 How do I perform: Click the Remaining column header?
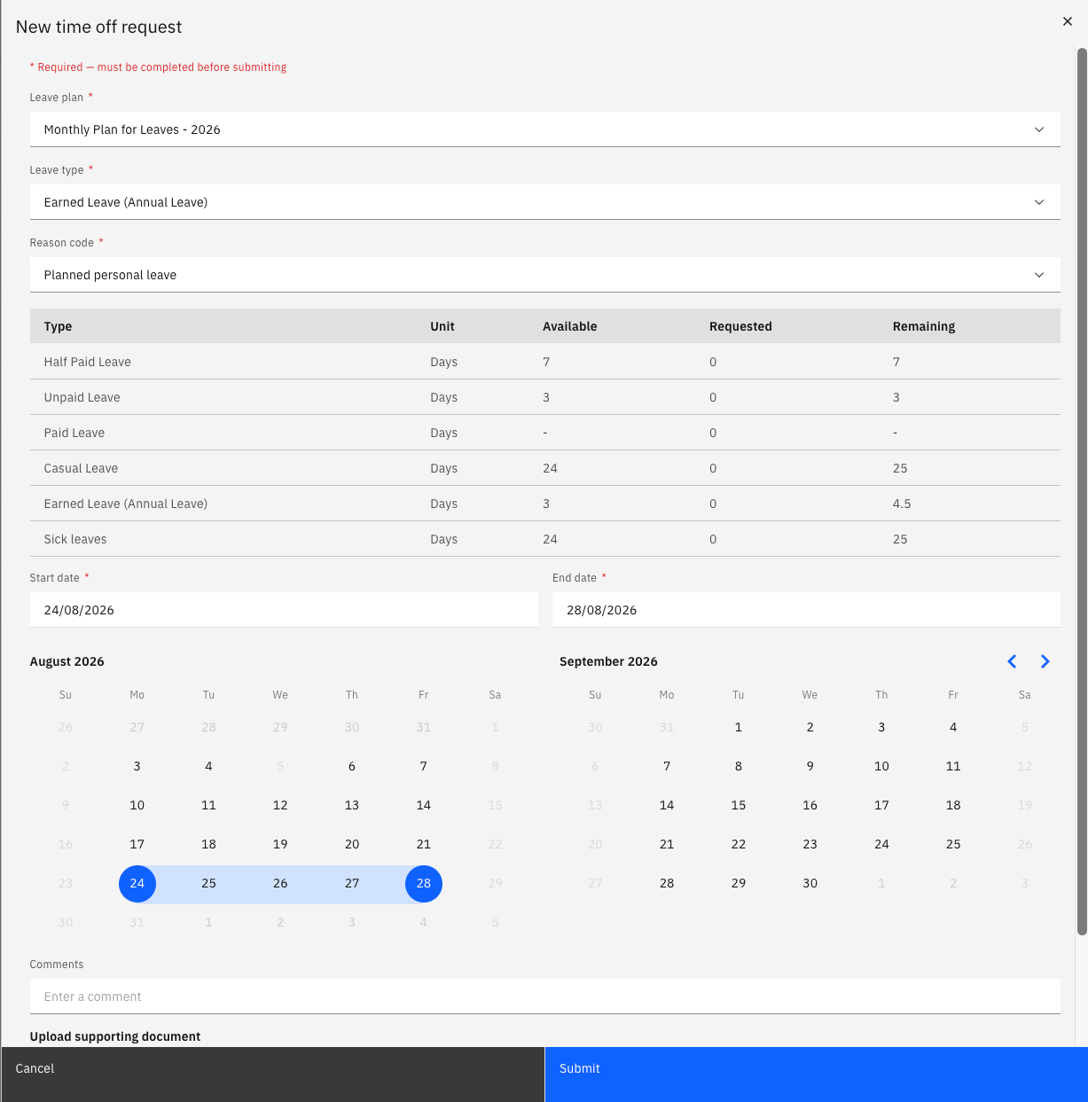924,326
